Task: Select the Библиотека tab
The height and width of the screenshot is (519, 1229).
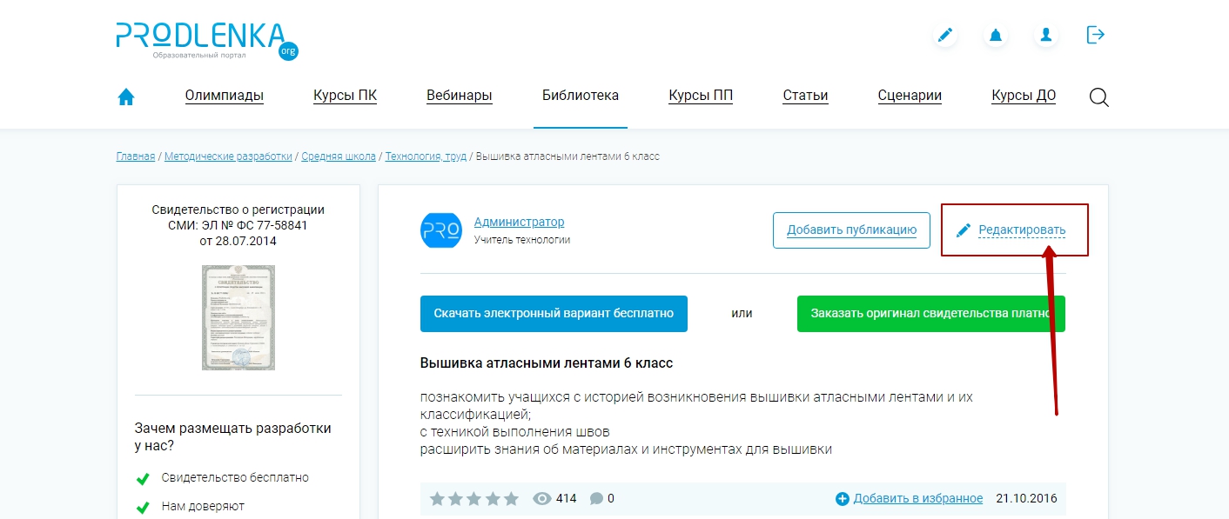Action: coord(581,96)
